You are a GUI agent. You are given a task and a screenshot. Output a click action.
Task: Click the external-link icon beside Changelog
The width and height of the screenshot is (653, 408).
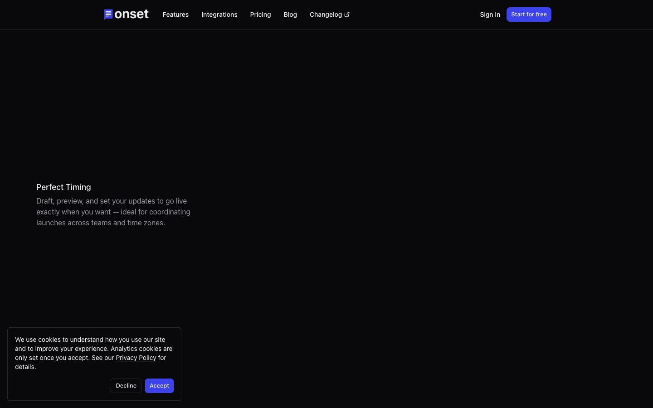point(347,15)
